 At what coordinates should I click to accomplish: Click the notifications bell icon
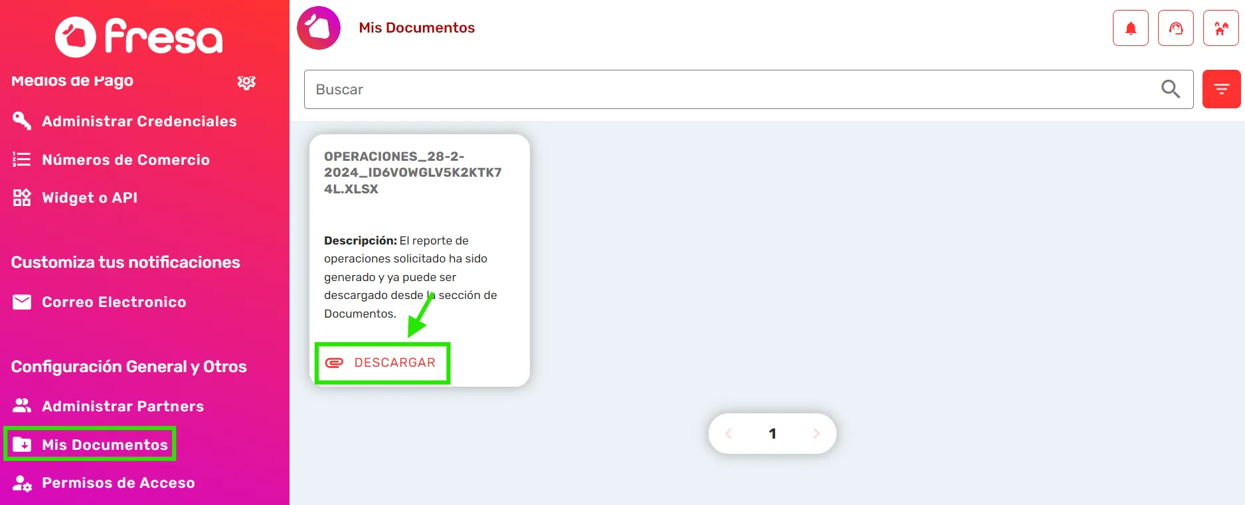coord(1131,28)
